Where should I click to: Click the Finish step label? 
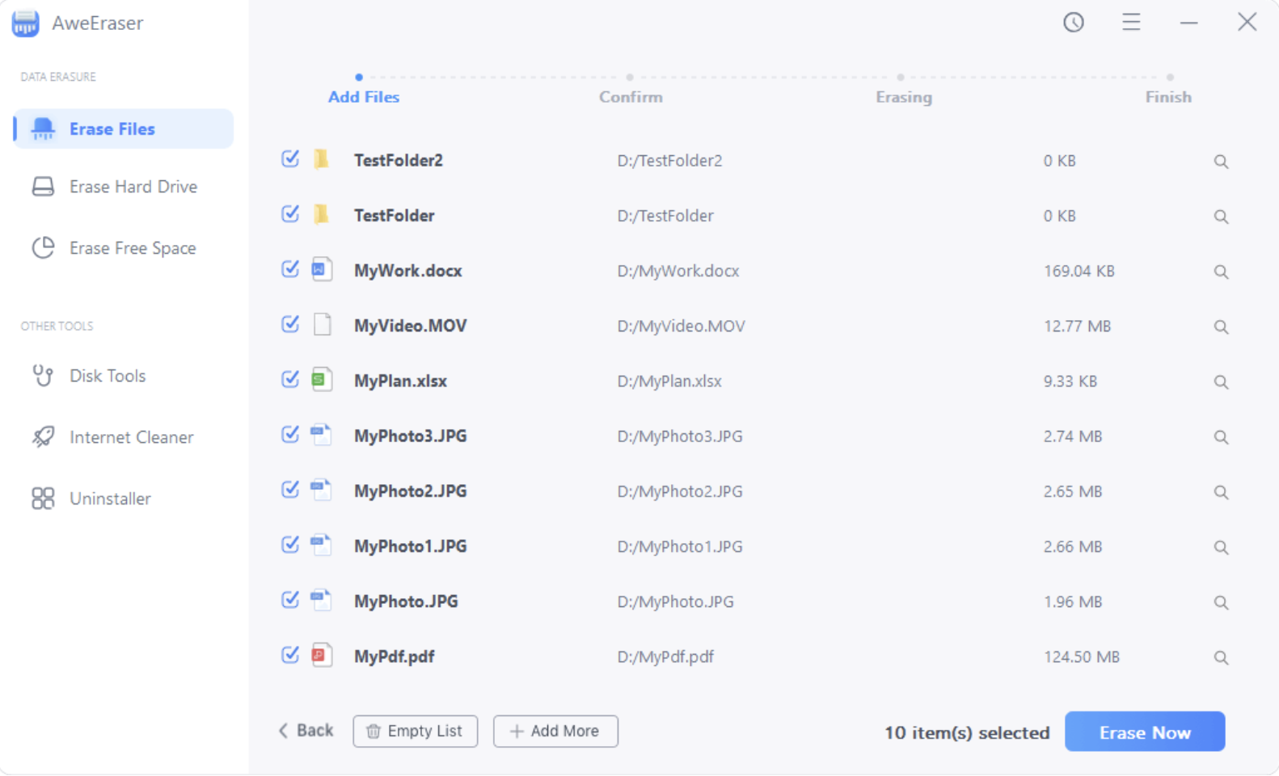1168,97
